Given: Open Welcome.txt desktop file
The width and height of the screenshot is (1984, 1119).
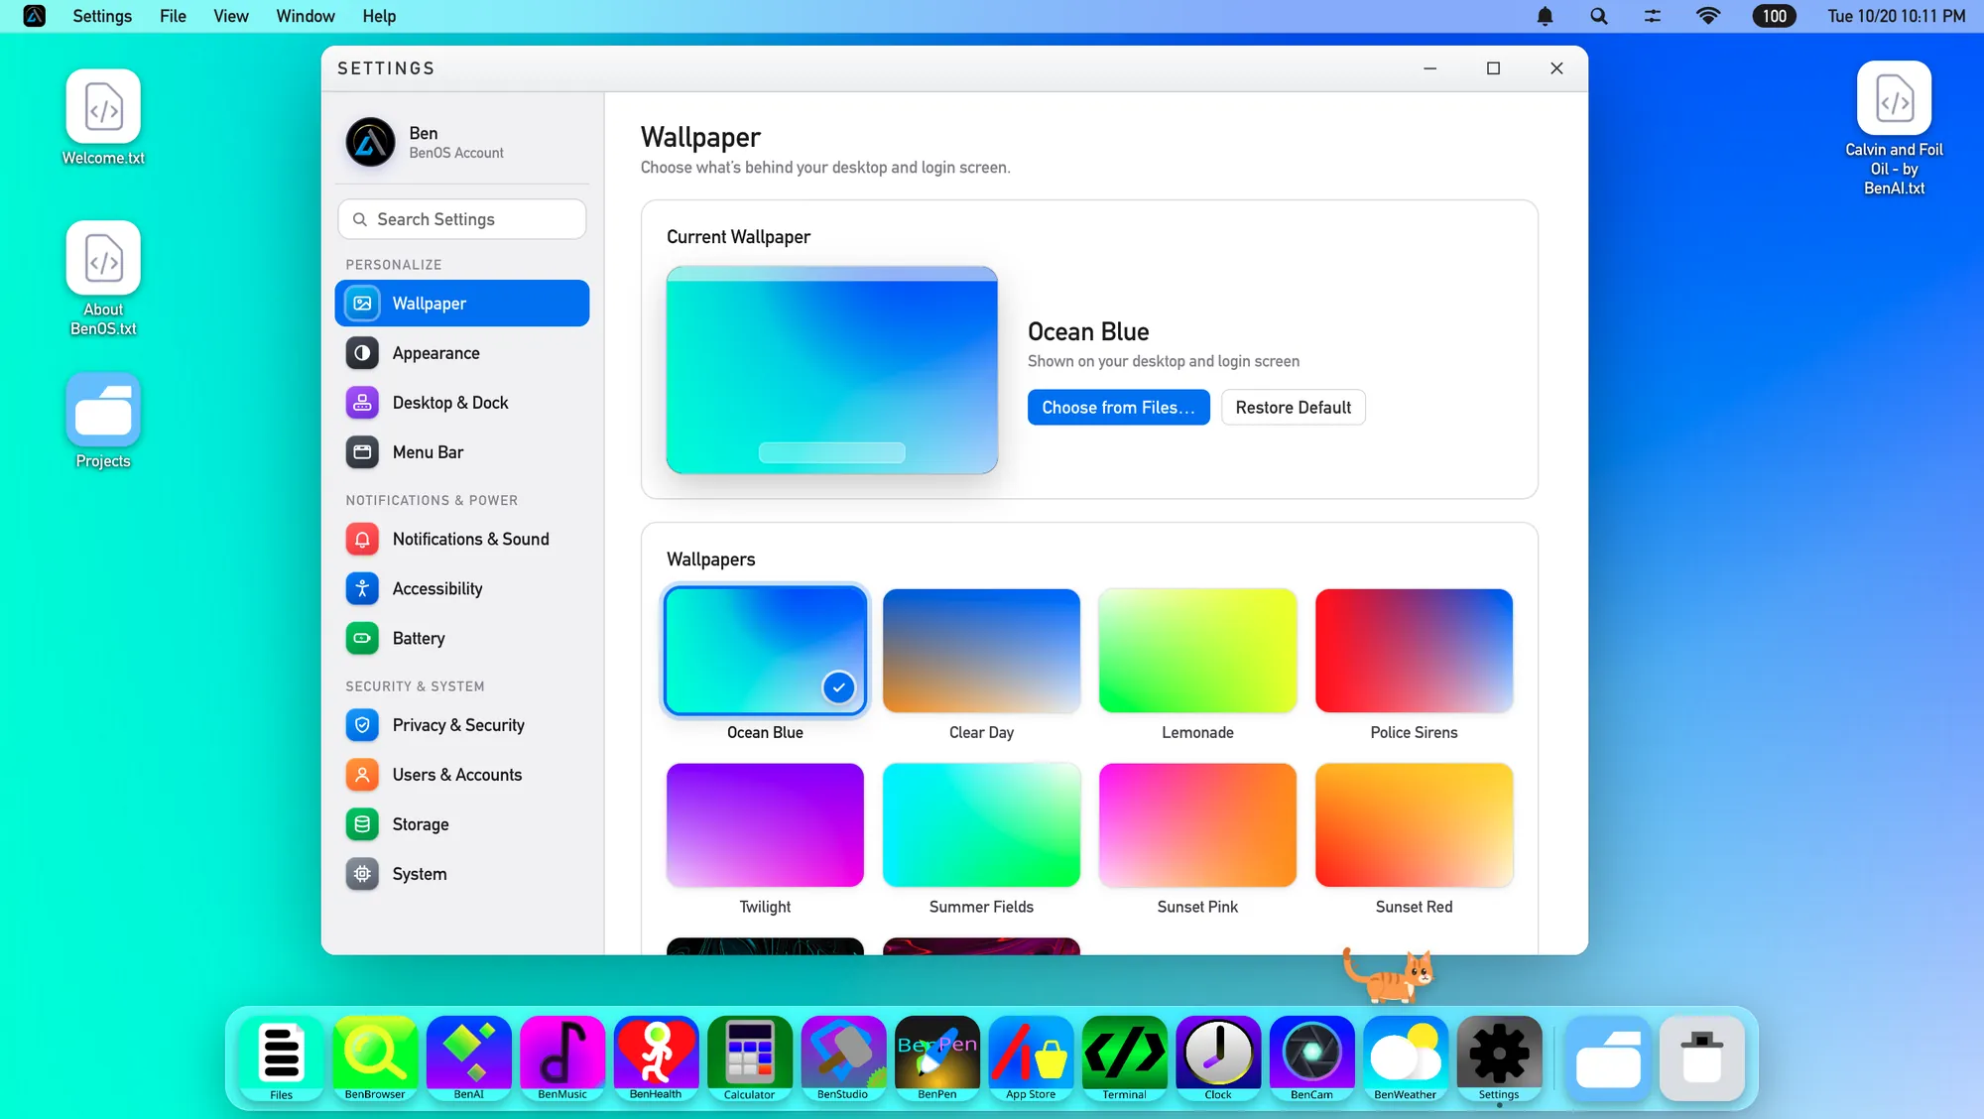Looking at the screenshot, I should coord(103,117).
